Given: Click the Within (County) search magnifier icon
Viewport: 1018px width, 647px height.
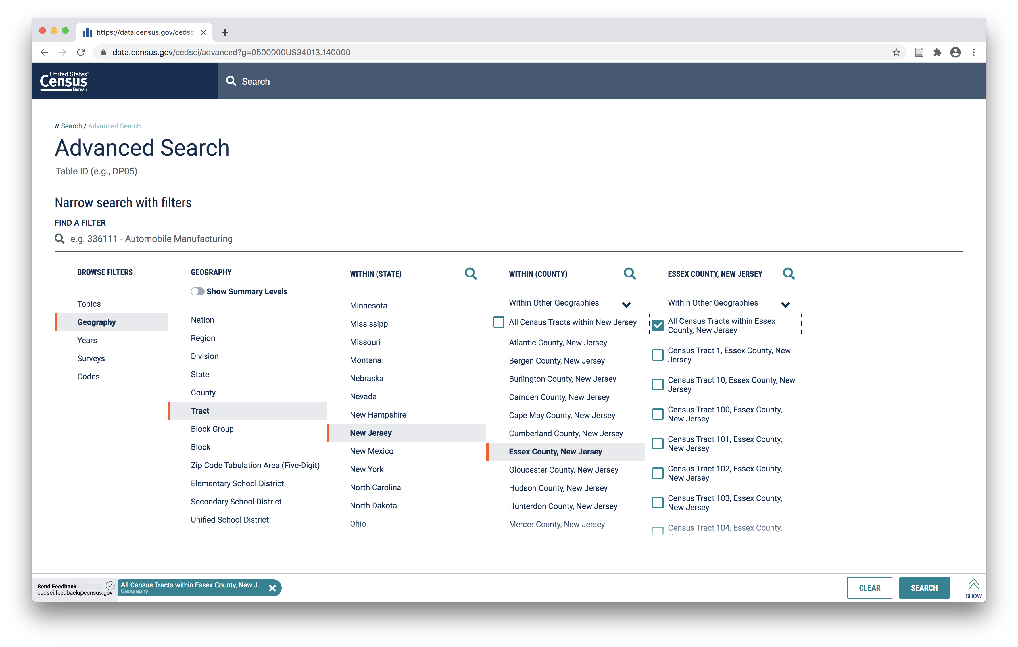Looking at the screenshot, I should pyautogui.click(x=629, y=274).
